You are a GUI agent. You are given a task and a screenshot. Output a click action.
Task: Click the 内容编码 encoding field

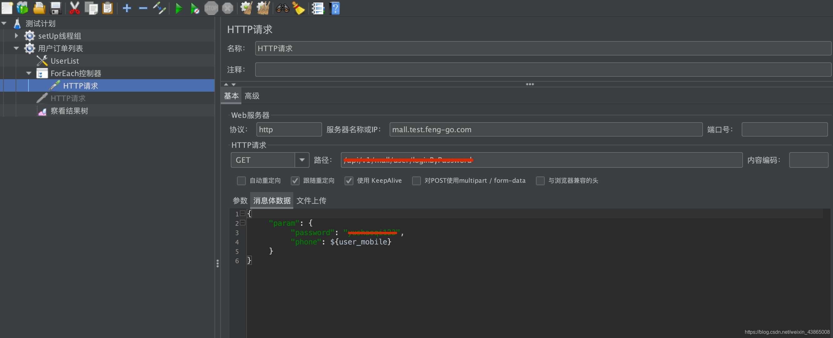(808, 160)
